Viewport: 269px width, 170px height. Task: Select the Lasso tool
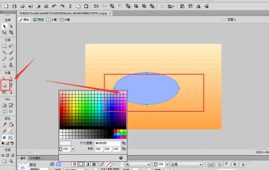[11, 46]
